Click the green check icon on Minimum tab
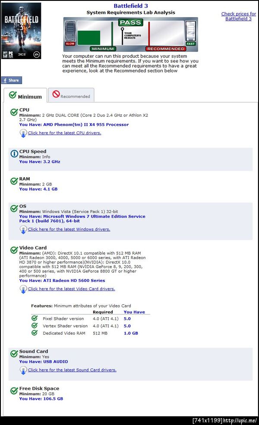This screenshot has height=425, width=259. tap(13, 95)
